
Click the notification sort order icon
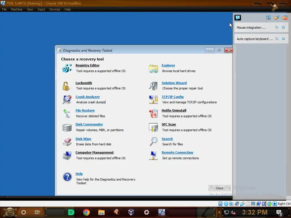point(268,18)
